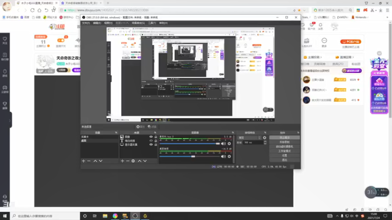
Task: Toggle the orange live switch on Douyu page
Action: pyautogui.click(x=61, y=41)
